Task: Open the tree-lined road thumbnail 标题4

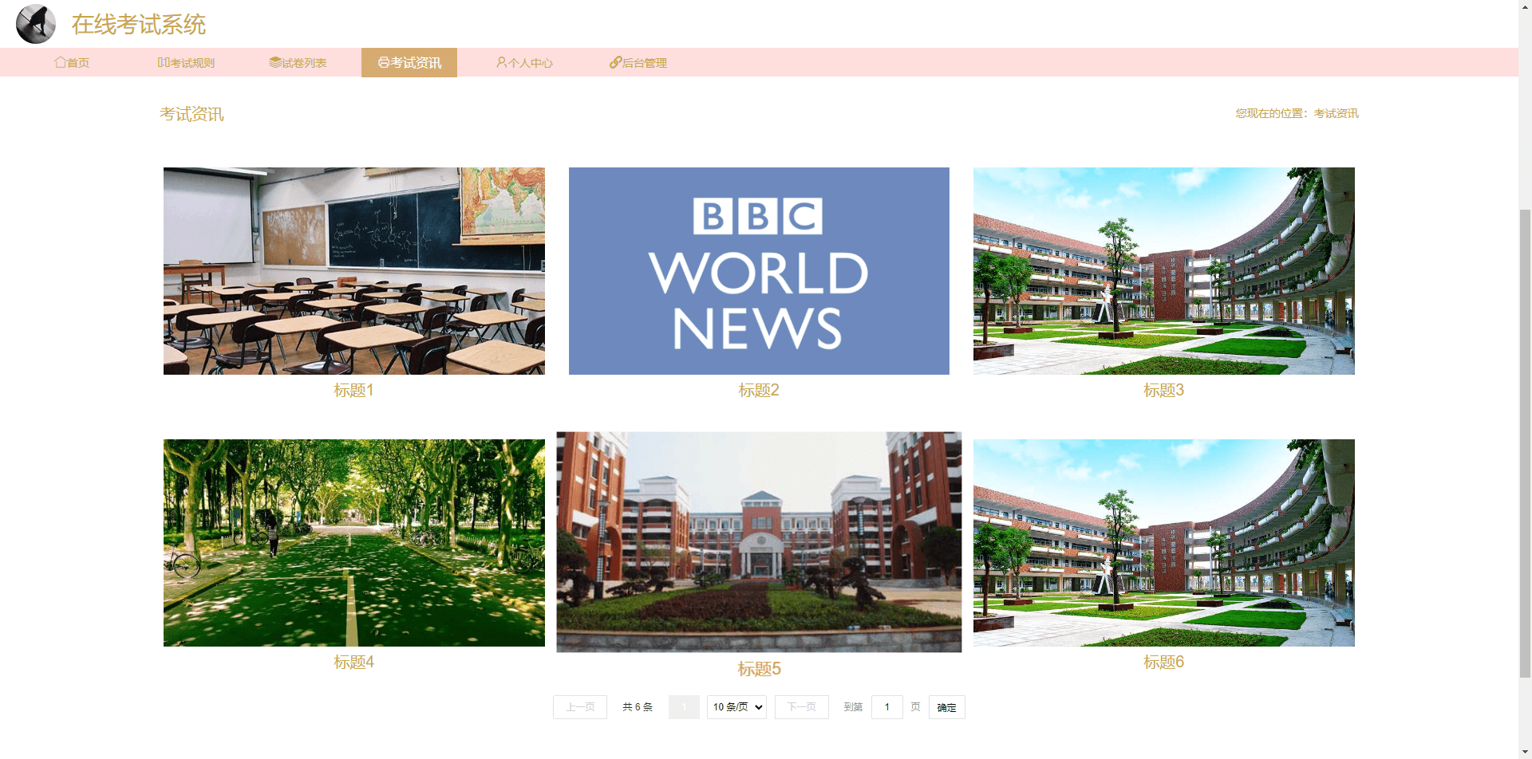Action: tap(354, 543)
